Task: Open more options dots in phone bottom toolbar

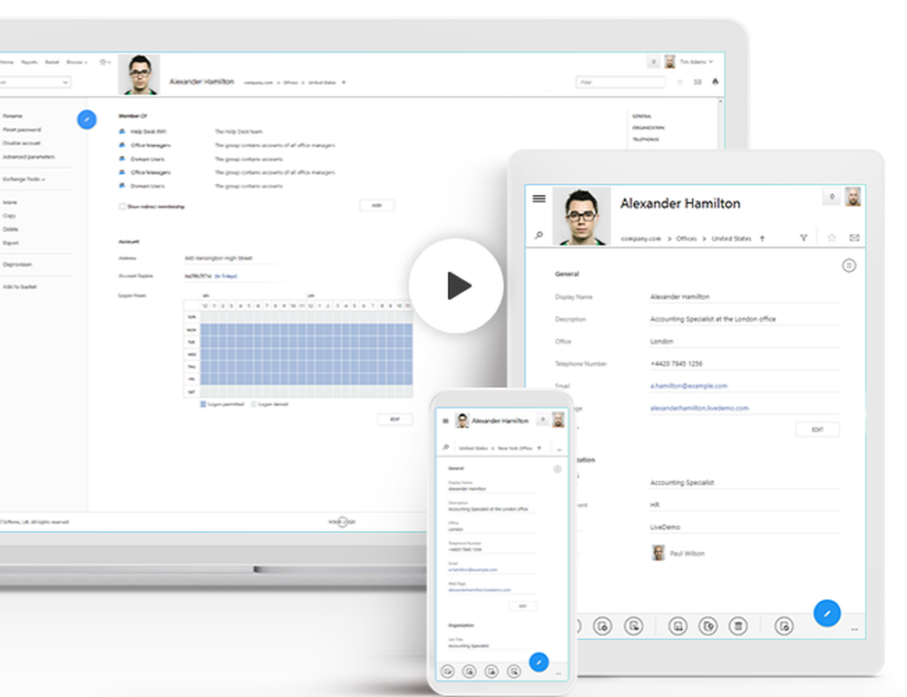Action: [558, 673]
